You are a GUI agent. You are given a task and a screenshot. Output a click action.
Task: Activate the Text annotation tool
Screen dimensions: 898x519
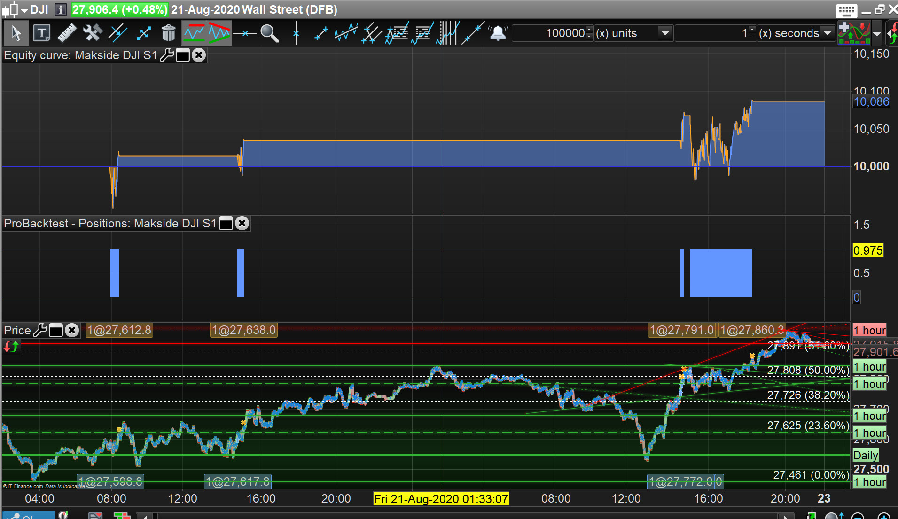[x=42, y=33]
